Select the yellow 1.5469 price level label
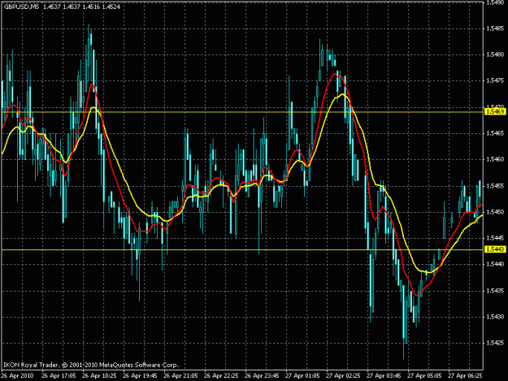Viewport: 508px width, 381px height. tap(495, 111)
